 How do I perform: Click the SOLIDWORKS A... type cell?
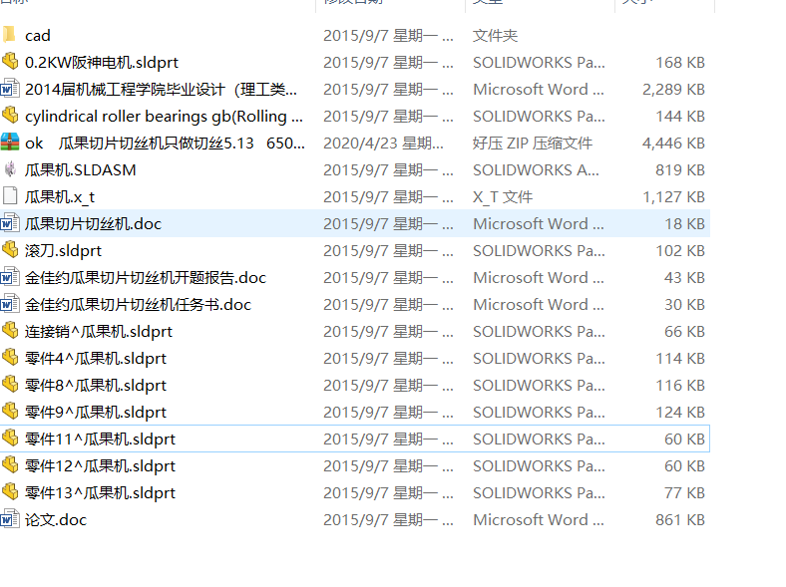pyautogui.click(x=536, y=170)
